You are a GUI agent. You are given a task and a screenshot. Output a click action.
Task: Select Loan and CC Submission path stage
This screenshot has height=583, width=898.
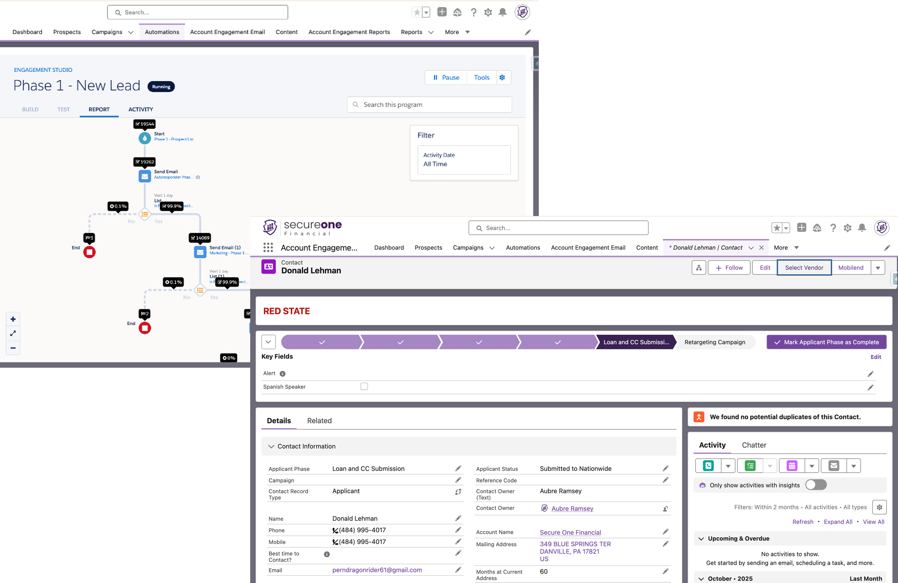point(636,342)
